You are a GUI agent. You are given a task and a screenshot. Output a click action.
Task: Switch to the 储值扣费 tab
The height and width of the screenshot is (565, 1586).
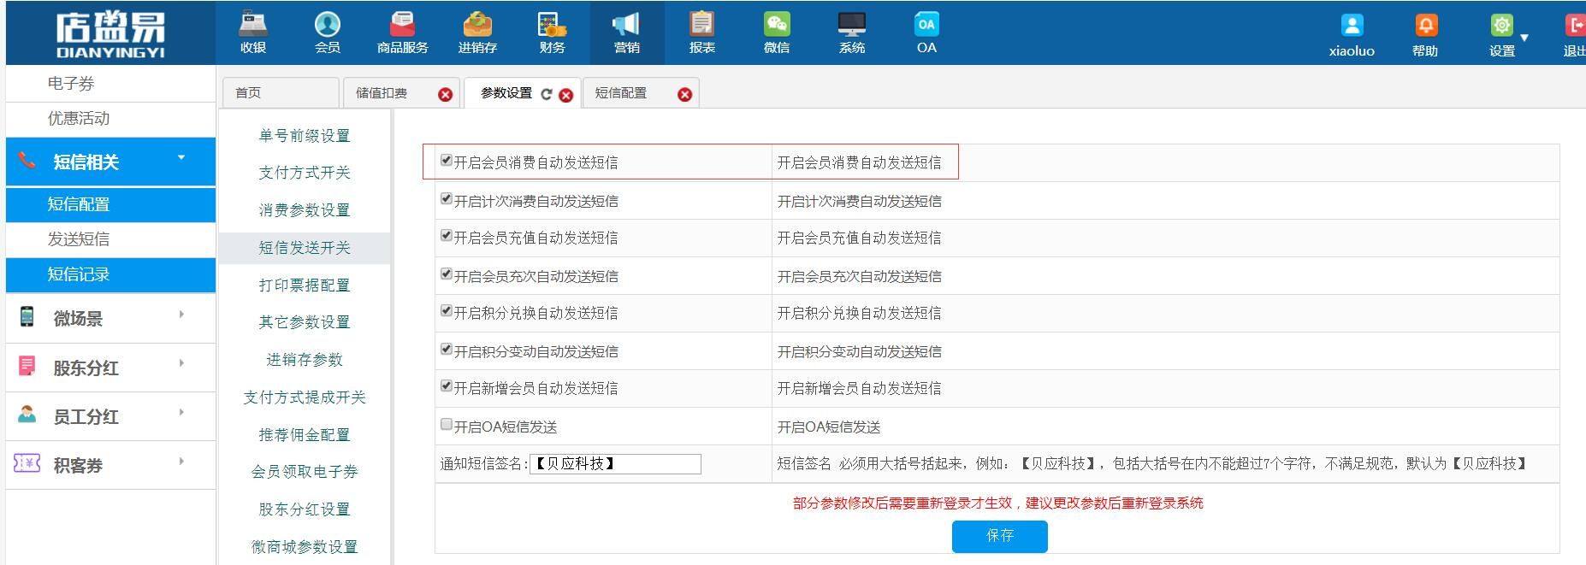[x=382, y=92]
